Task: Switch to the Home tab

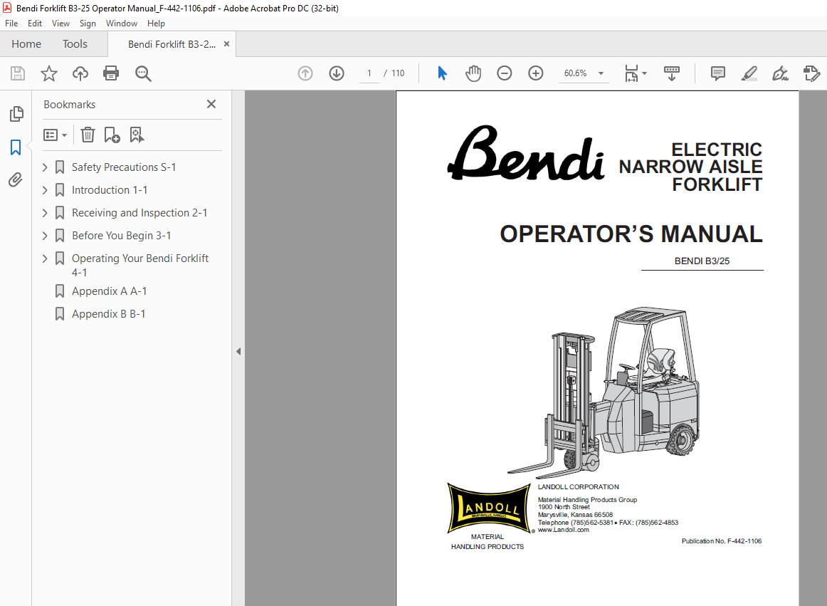Action: click(x=26, y=44)
